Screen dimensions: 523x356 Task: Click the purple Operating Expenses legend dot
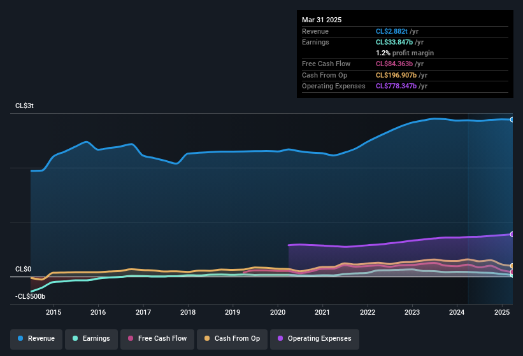click(x=280, y=338)
